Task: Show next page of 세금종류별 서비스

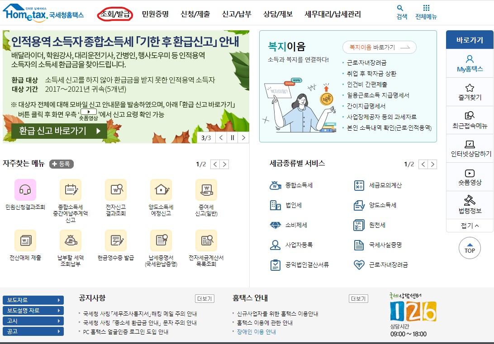Action: pyautogui.click(x=432, y=164)
